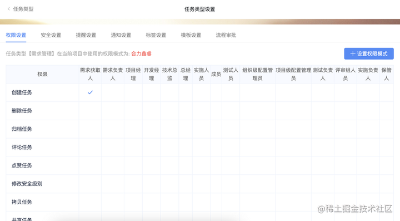Viewport: 400px width, 221px height.
Task: Go back to 任务类型 via back arrow
Action: click(9, 9)
